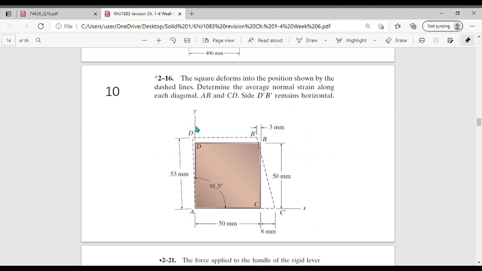Select the Erase tool
The image size is (482, 271).
click(396, 40)
